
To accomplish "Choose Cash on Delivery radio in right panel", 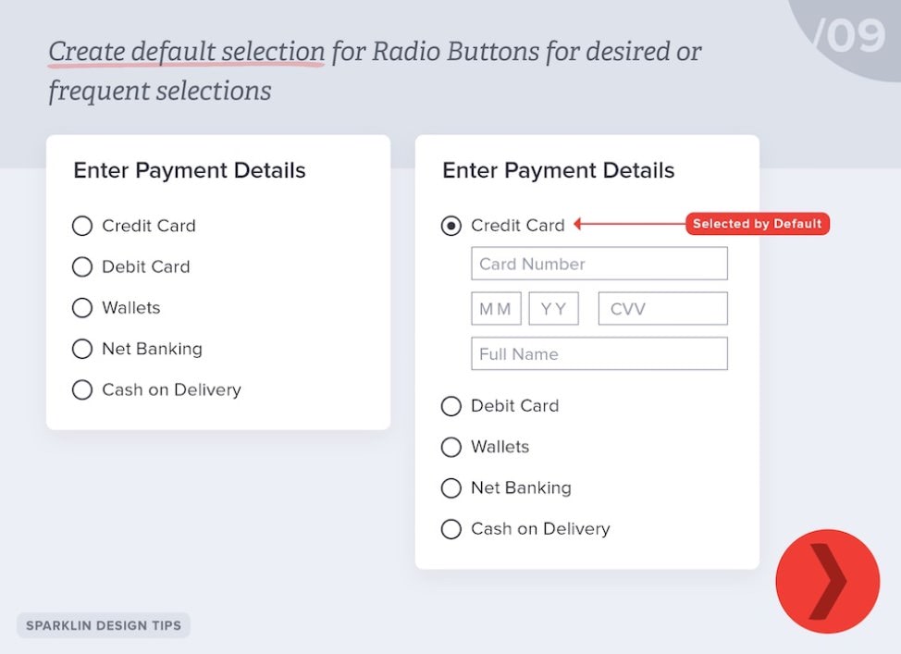I will pos(451,529).
